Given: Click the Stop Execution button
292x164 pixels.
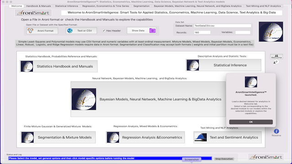Looking at the screenshot, I should [224, 159].
